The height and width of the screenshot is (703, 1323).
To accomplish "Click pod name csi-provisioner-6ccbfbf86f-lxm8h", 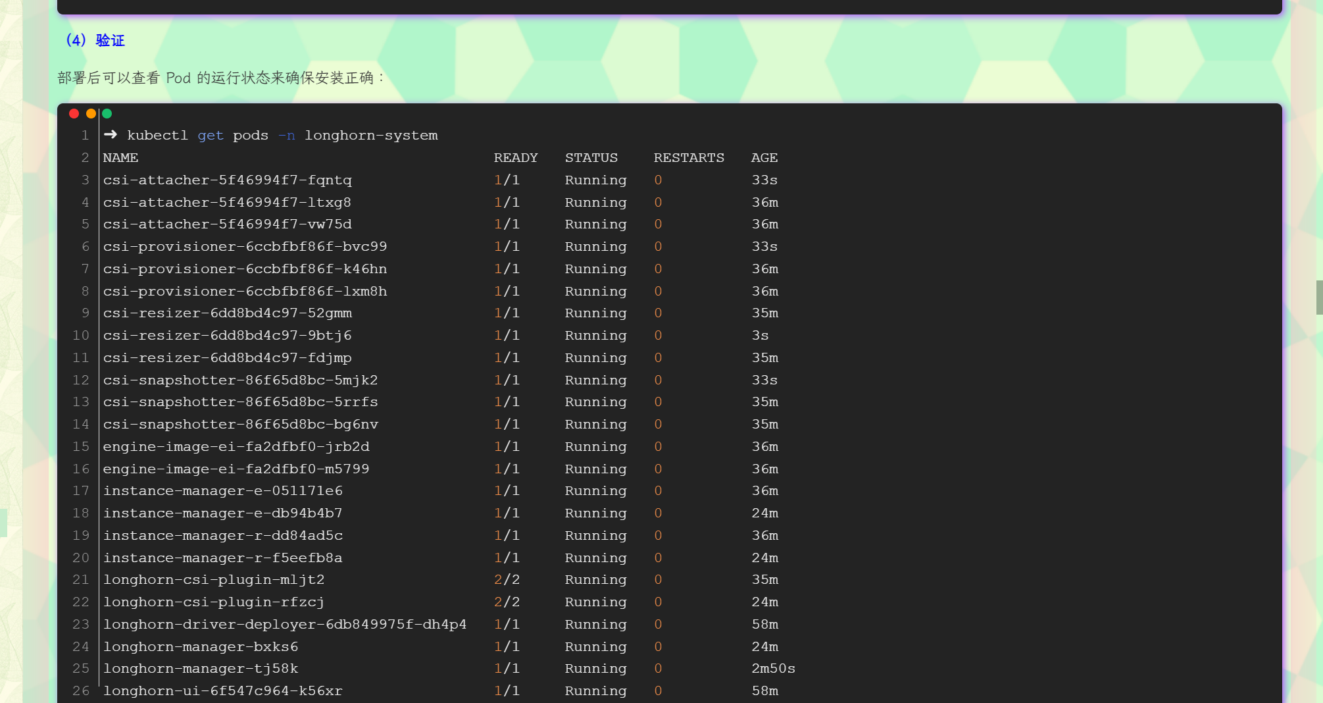I will 245,292.
